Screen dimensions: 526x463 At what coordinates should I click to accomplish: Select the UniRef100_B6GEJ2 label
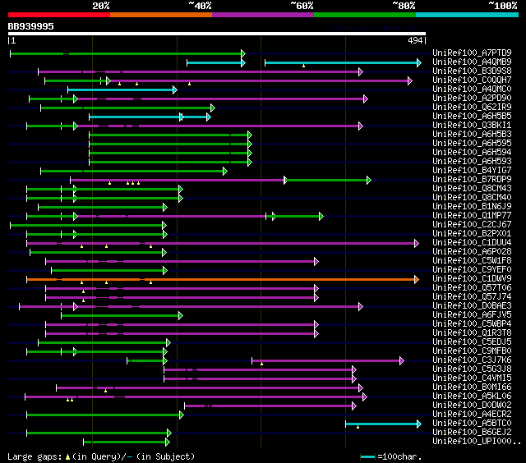[472, 433]
